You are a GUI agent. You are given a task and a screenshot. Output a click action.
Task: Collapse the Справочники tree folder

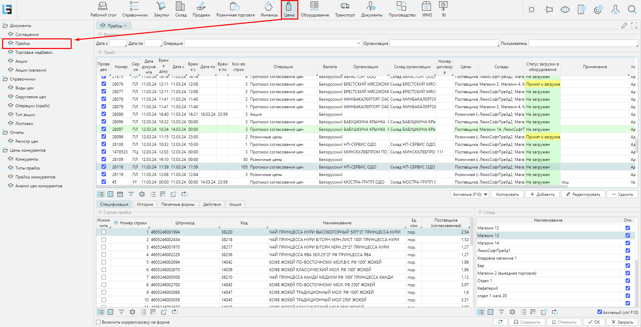[5, 79]
